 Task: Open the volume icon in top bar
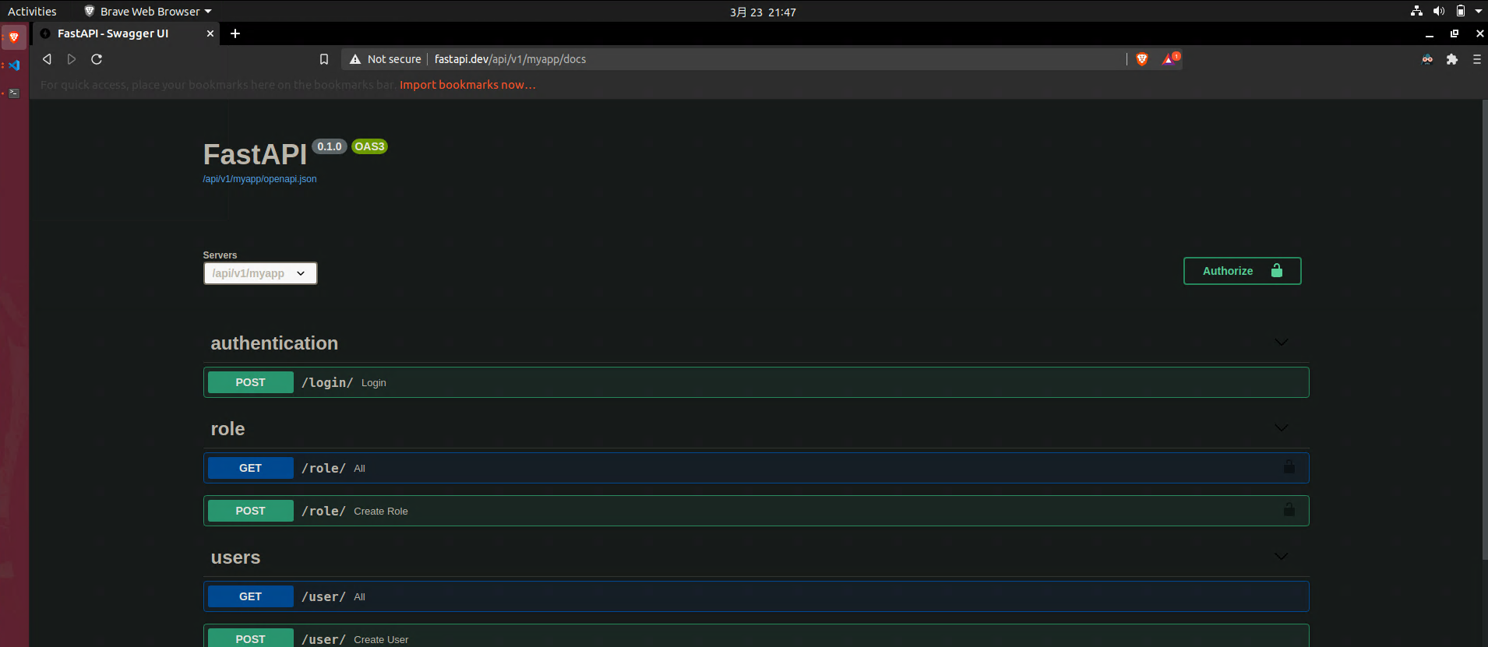click(x=1438, y=11)
